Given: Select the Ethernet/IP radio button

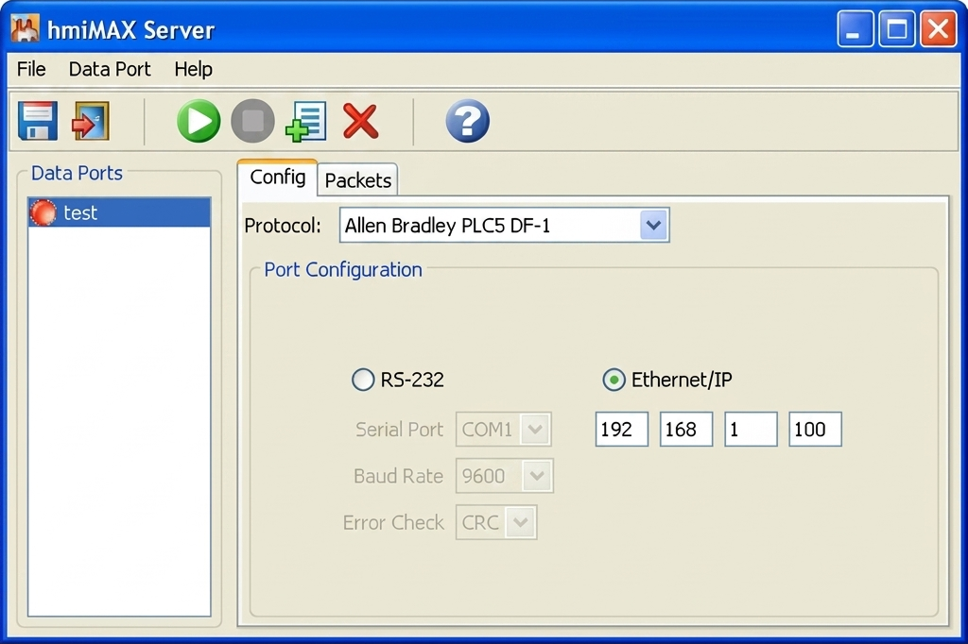Looking at the screenshot, I should 614,380.
